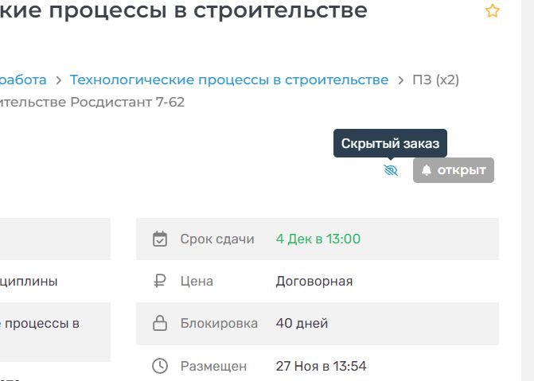Click the ruble icon beside Цена
The image size is (534, 381).
tap(160, 281)
